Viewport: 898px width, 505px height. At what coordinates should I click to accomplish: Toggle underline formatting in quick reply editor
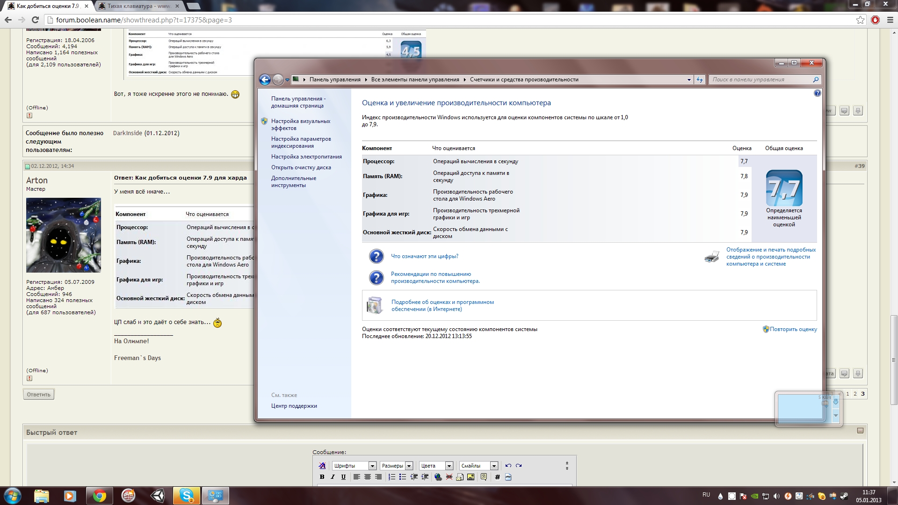[343, 477]
